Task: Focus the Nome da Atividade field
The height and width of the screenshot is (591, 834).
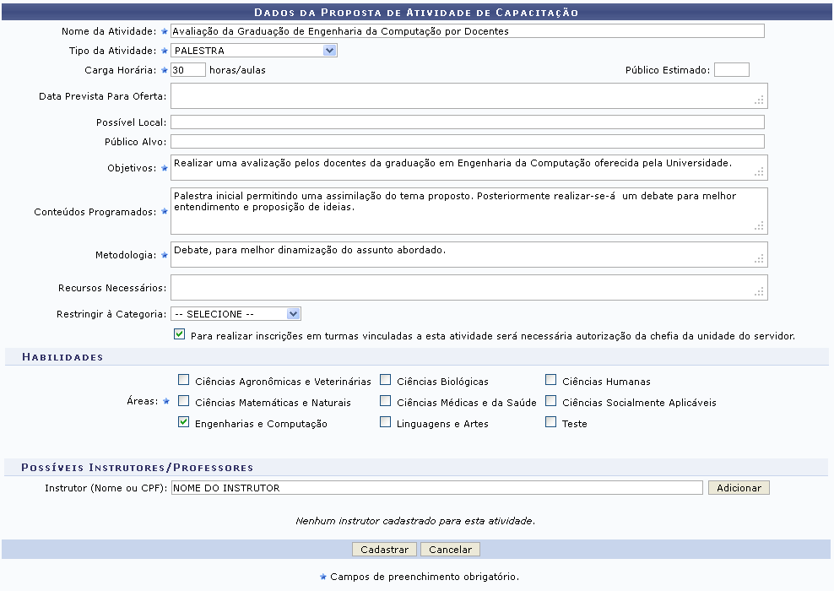Action: pos(467,31)
